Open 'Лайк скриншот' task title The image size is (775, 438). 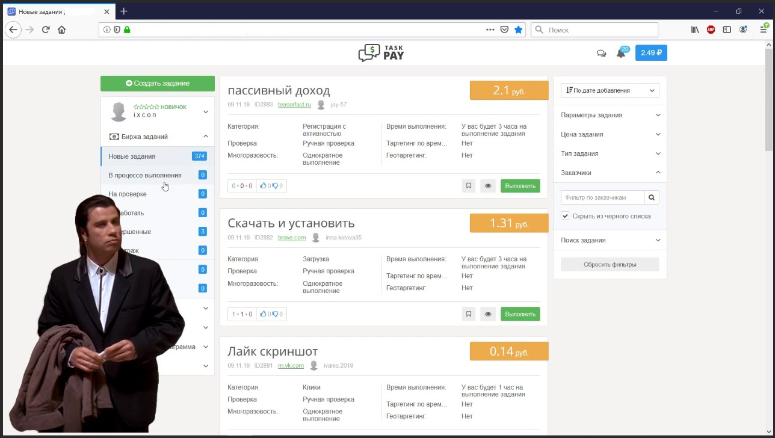tap(273, 351)
